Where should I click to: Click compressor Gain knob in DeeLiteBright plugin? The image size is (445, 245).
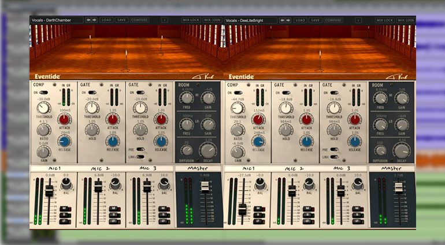(238, 152)
